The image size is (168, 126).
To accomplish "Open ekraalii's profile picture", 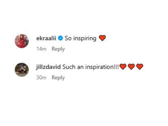I will click(x=22, y=41).
